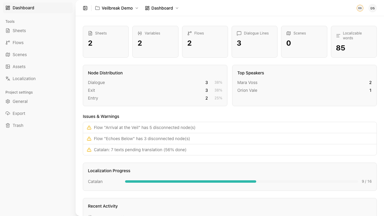Click the 9 / 16 progress count
The image size is (384, 216).
[367, 181]
